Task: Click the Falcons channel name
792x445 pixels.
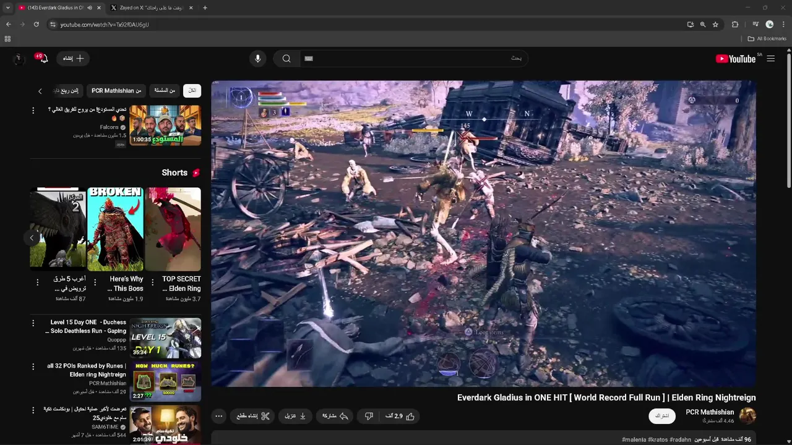Action: 109,127
